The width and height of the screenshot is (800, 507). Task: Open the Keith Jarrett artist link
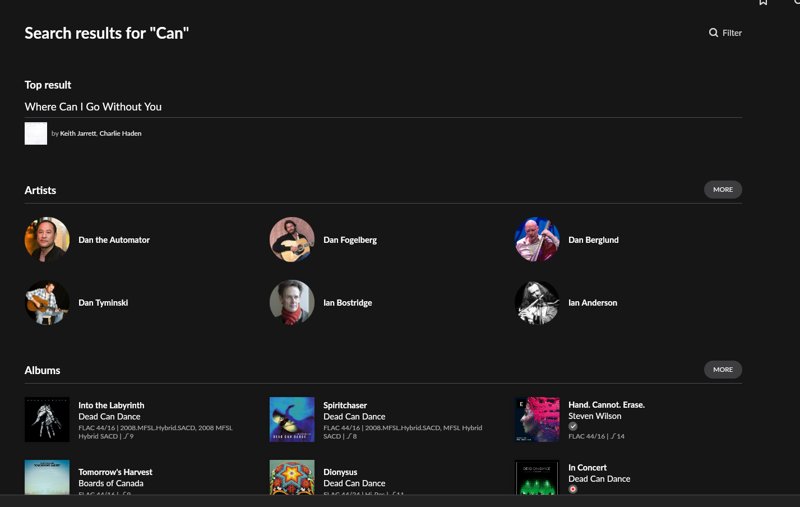pyautogui.click(x=78, y=133)
